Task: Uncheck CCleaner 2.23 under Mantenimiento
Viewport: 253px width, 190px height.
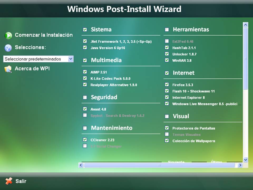Action: tap(85, 140)
